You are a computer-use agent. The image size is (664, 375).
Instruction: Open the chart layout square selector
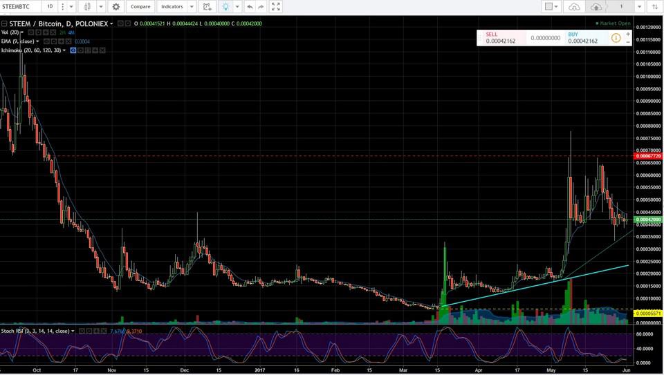[x=551, y=7]
